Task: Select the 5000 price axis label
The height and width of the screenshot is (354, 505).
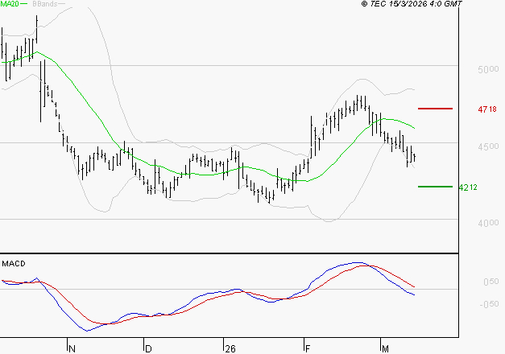Action: tap(488, 69)
